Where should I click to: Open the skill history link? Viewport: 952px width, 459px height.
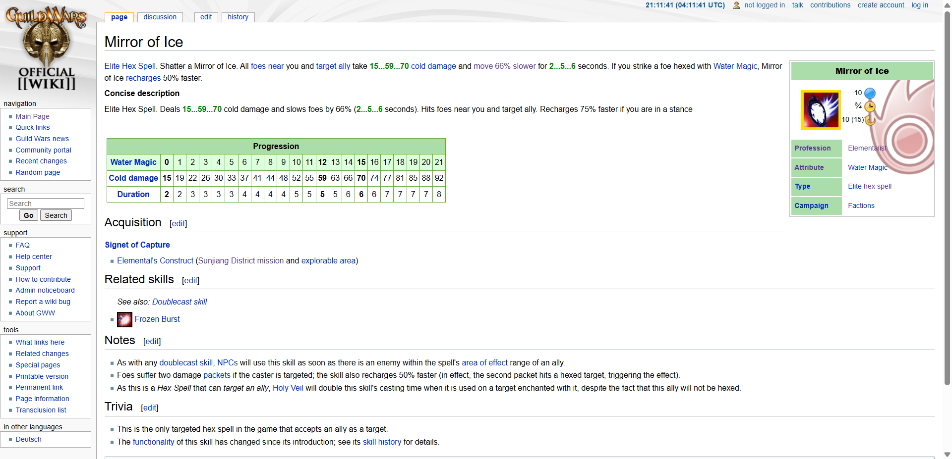382,442
